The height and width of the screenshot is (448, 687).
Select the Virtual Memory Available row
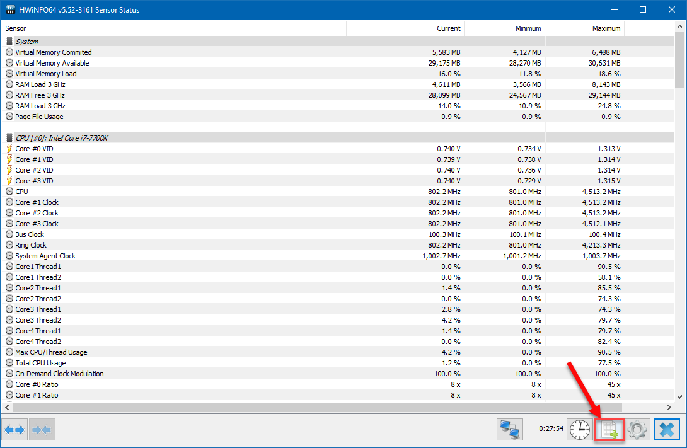338,63
